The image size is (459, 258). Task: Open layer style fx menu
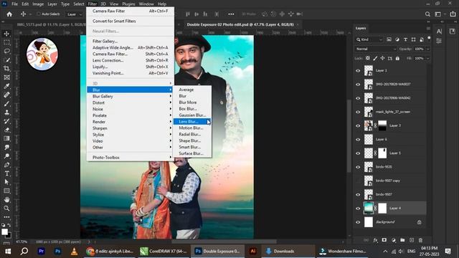pyautogui.click(x=375, y=240)
